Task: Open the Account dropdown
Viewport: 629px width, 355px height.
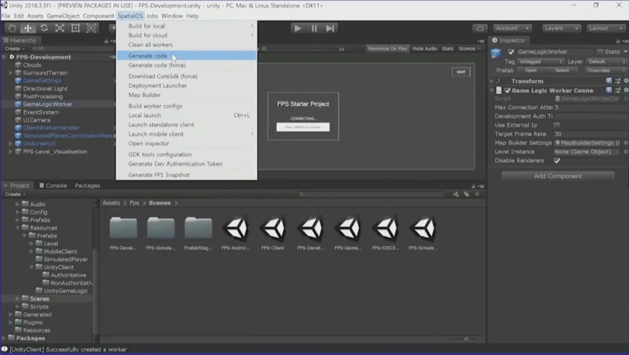Action: point(513,28)
